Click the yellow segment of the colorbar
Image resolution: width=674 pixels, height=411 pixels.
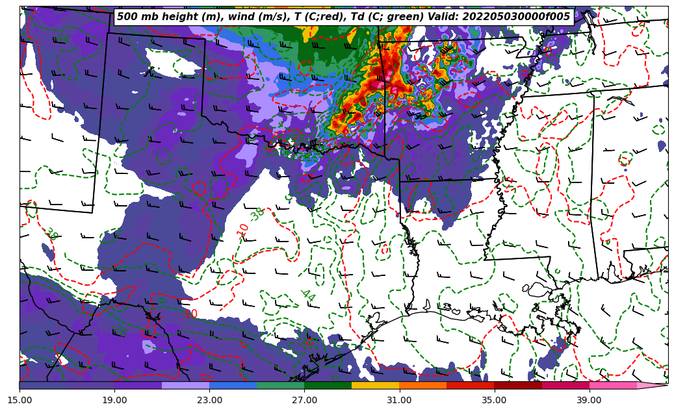pyautogui.click(x=376, y=385)
